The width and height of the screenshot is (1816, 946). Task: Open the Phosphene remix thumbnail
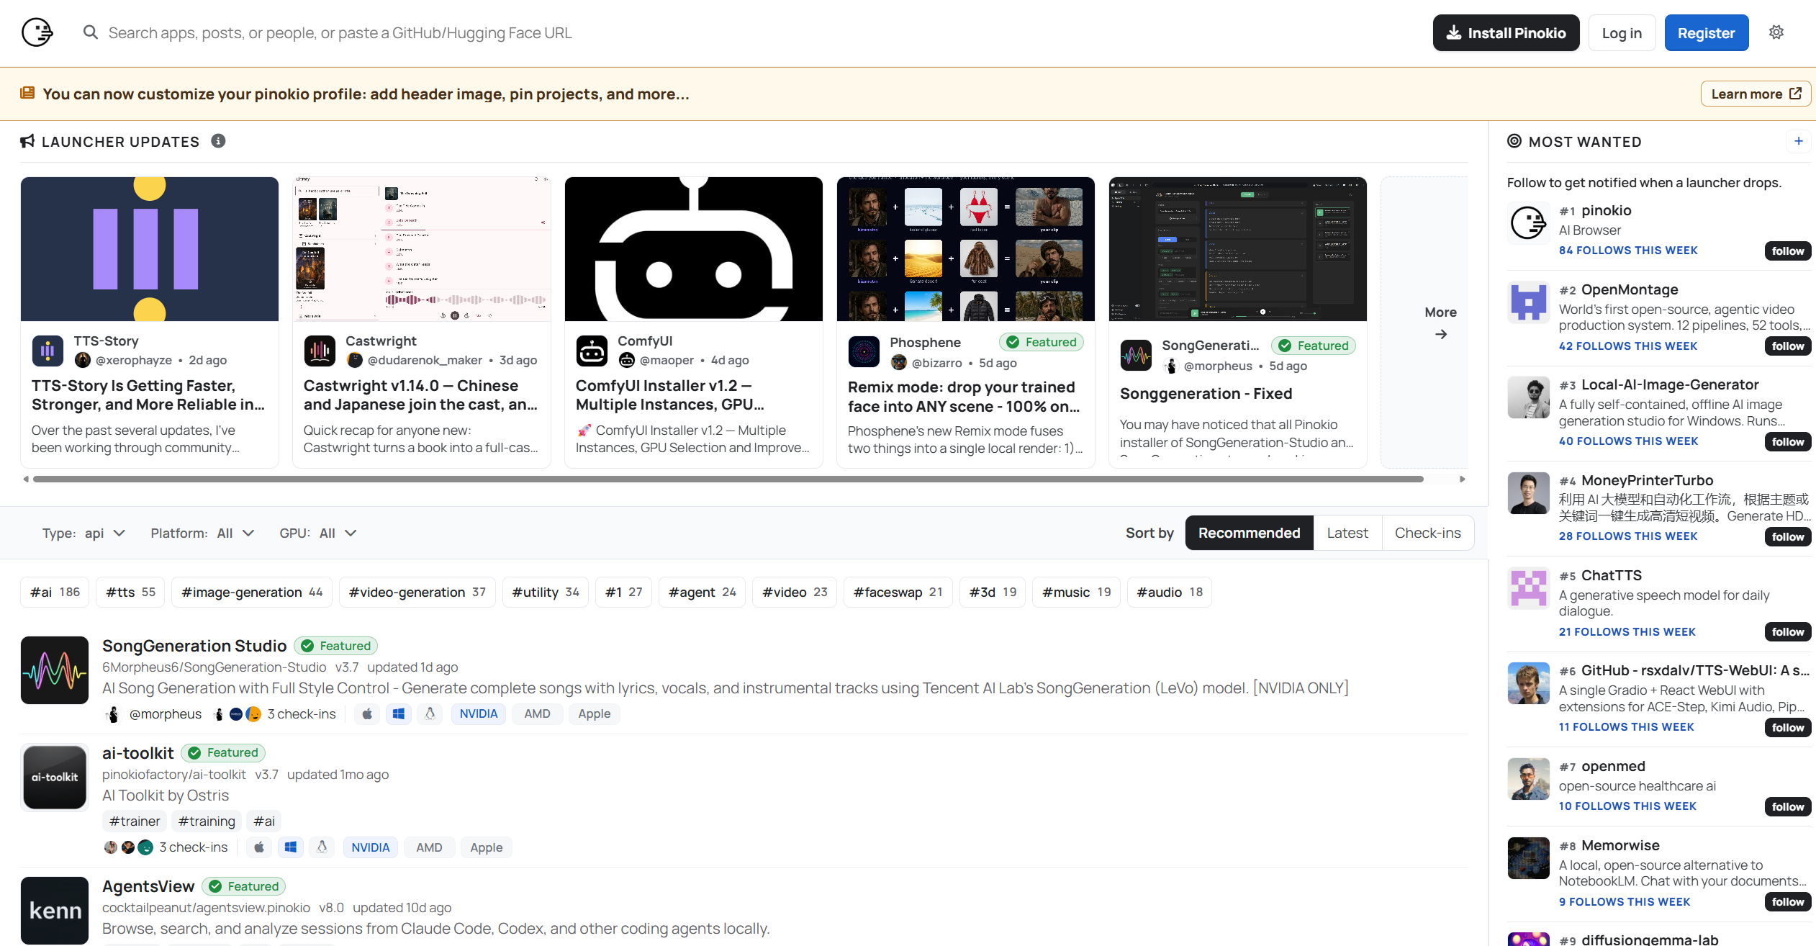pos(965,249)
